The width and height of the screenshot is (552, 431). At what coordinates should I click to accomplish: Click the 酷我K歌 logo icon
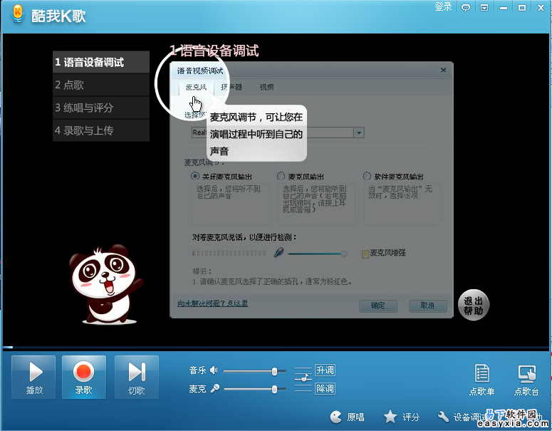tap(17, 14)
